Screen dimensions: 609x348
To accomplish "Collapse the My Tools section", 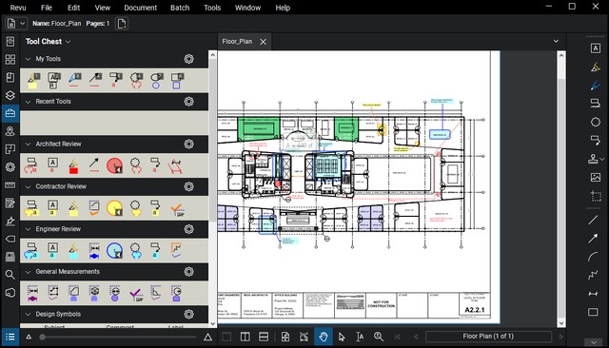I will (x=28, y=59).
